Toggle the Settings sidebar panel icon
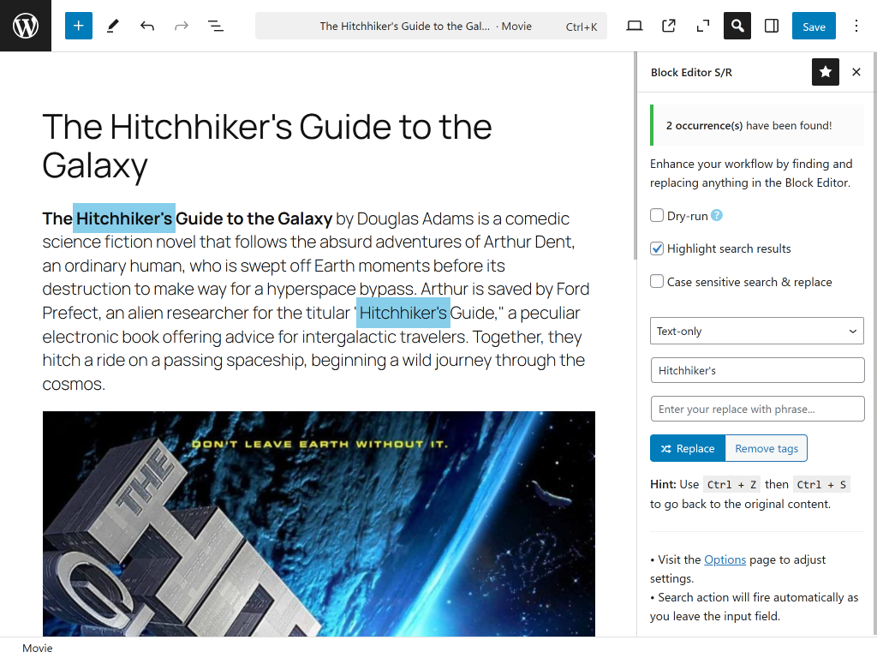This screenshot has height=658, width=877. (772, 26)
